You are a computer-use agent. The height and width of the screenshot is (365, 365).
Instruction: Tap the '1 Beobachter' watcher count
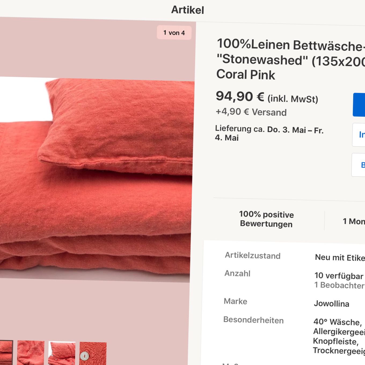click(x=339, y=285)
